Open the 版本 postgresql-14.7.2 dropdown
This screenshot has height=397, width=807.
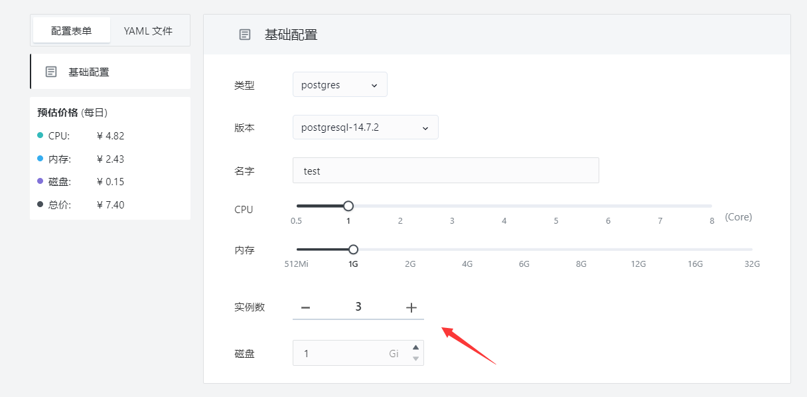pos(366,127)
